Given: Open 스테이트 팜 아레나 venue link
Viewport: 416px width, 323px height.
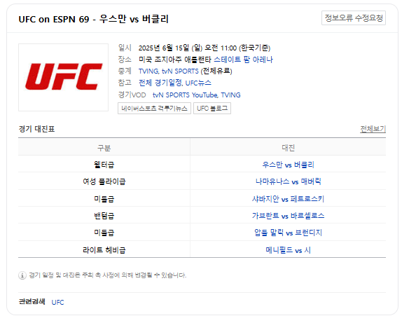Looking at the screenshot, I should click(243, 60).
